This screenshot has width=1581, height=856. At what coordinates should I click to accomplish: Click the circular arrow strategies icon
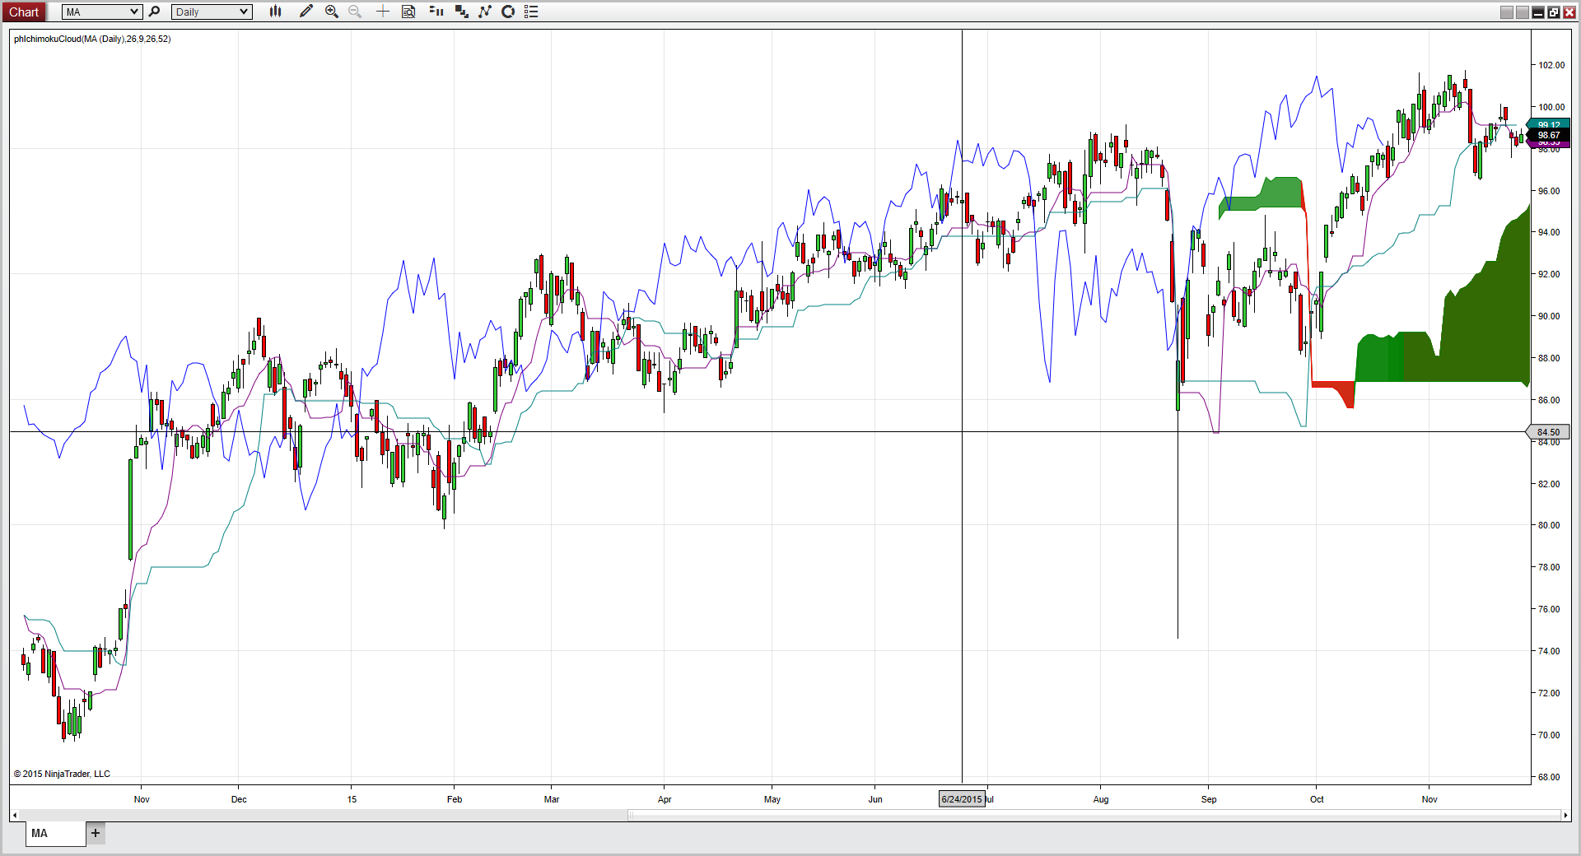coord(508,12)
